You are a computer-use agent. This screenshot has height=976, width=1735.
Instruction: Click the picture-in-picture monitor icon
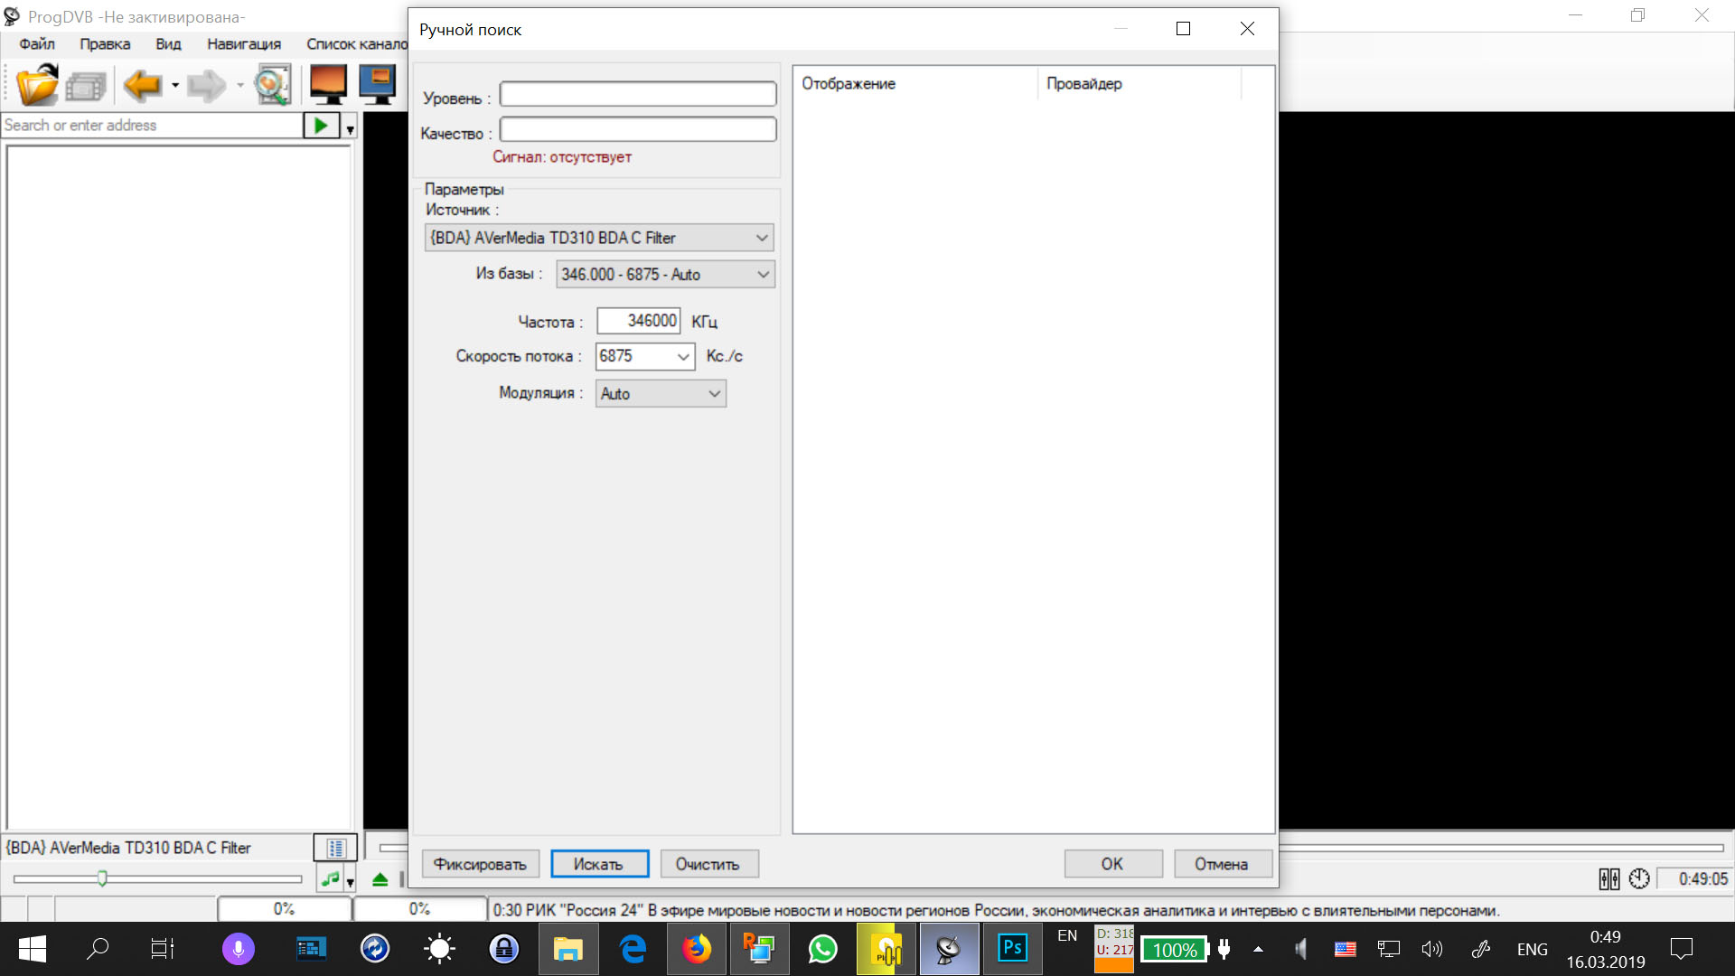point(378,85)
